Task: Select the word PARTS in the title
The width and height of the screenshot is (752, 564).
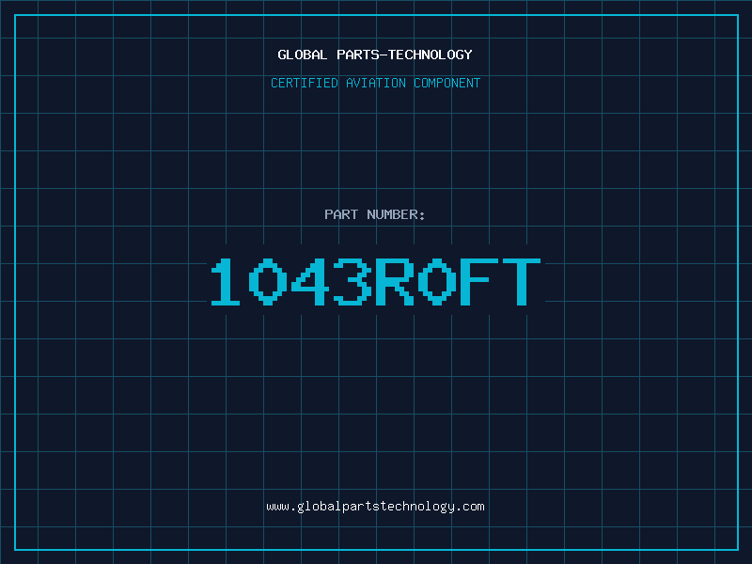Action: tap(358, 55)
